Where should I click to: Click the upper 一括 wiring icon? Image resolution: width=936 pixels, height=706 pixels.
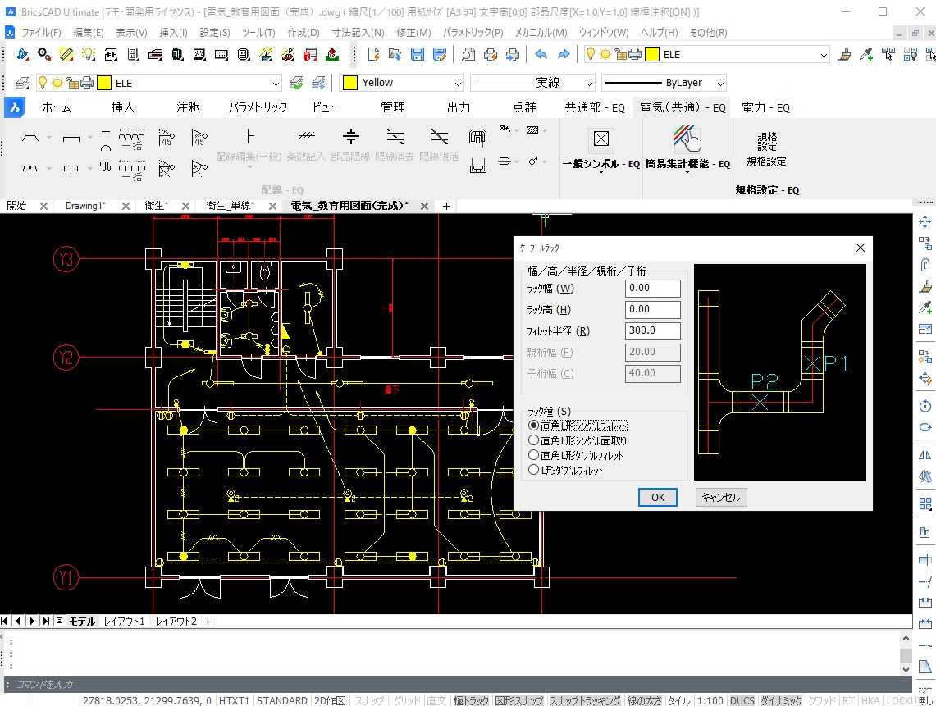[x=131, y=139]
